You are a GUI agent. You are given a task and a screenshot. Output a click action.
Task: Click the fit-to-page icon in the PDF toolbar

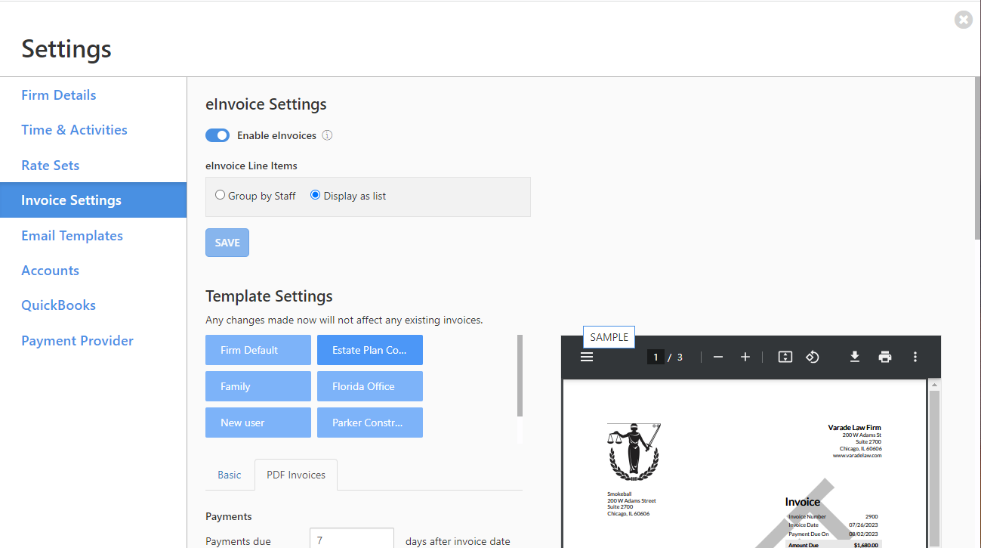(785, 356)
